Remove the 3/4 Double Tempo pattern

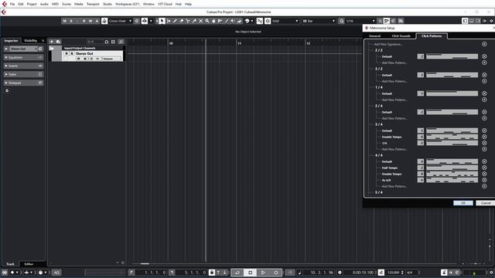[x=484, y=137]
